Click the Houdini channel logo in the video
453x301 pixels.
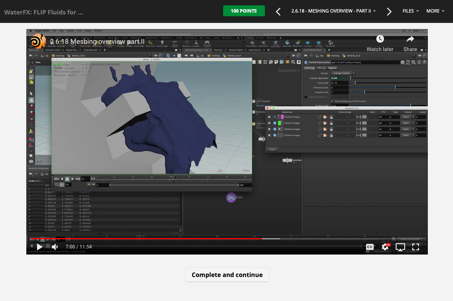[x=38, y=41]
